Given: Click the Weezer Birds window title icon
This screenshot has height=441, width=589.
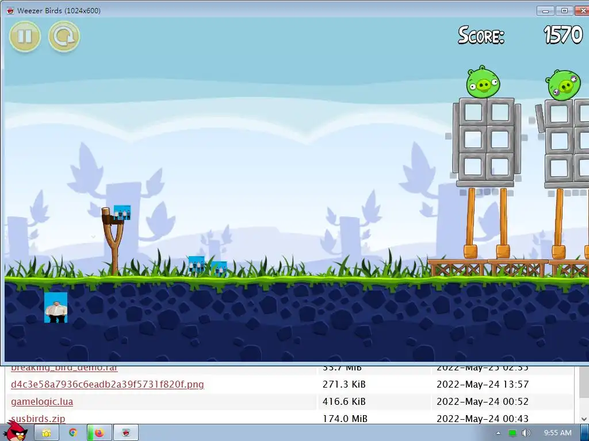Looking at the screenshot, I should [x=10, y=10].
